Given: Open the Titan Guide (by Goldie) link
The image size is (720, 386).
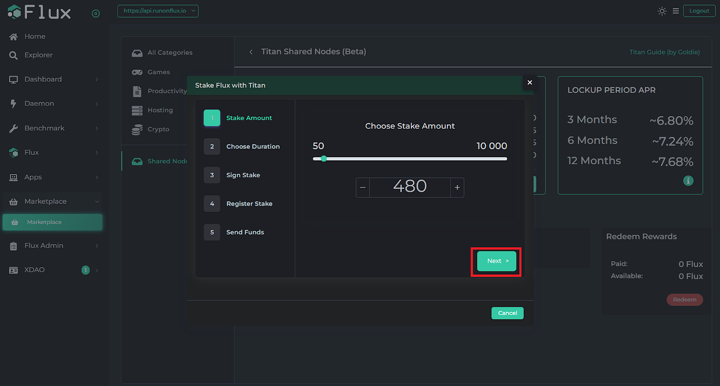Looking at the screenshot, I should pyautogui.click(x=664, y=52).
